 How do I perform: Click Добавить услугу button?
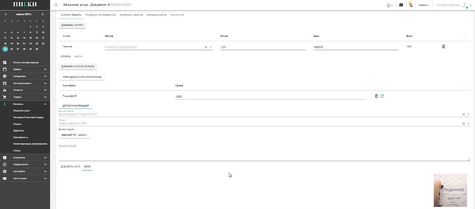pos(72,25)
